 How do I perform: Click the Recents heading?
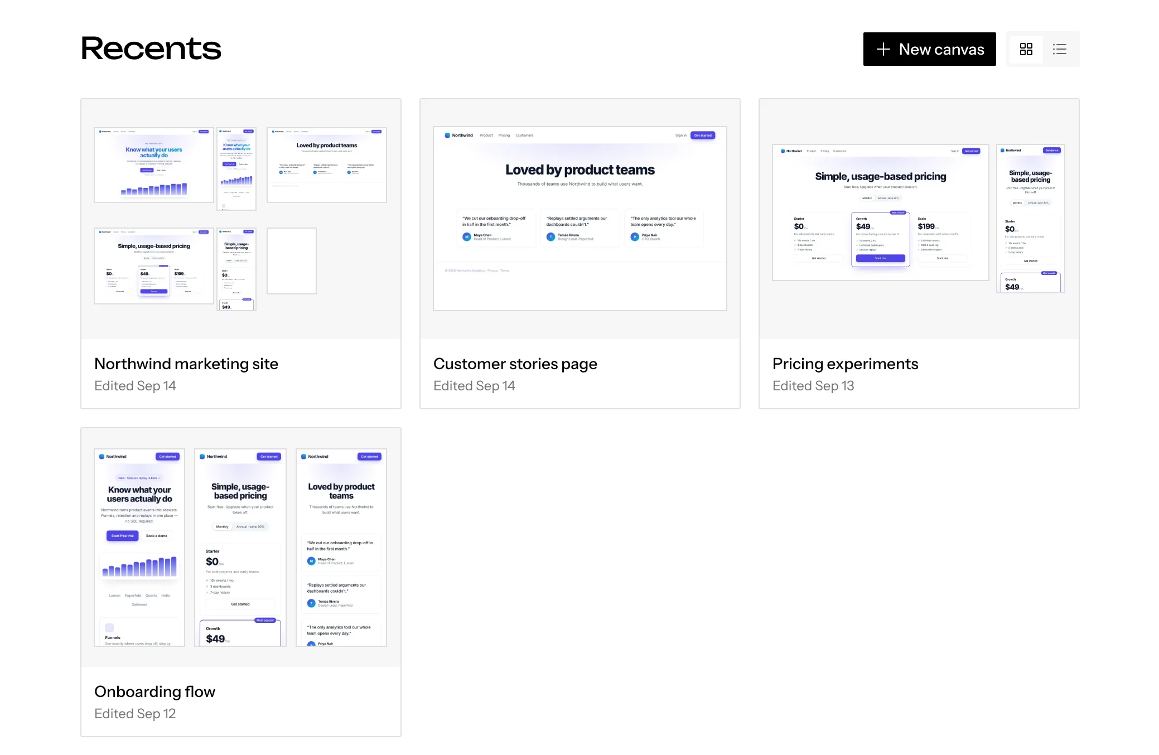(151, 49)
